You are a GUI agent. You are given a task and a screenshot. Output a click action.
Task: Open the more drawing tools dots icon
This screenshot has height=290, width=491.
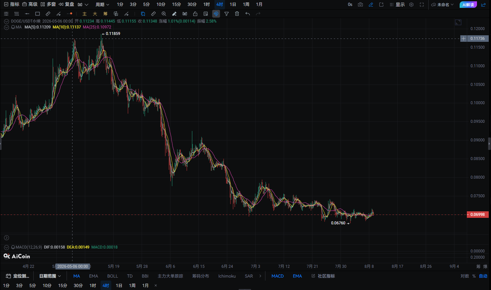pos(69,14)
